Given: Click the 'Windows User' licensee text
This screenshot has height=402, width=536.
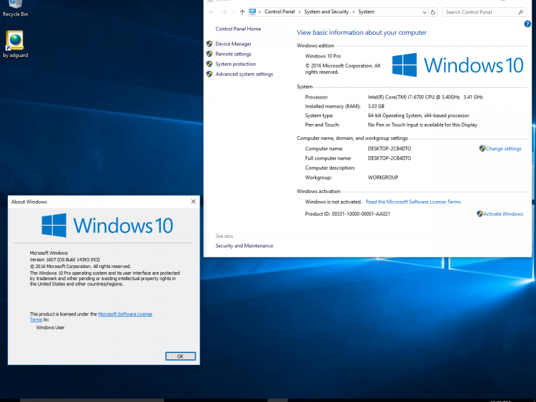Looking at the screenshot, I should tap(50, 328).
